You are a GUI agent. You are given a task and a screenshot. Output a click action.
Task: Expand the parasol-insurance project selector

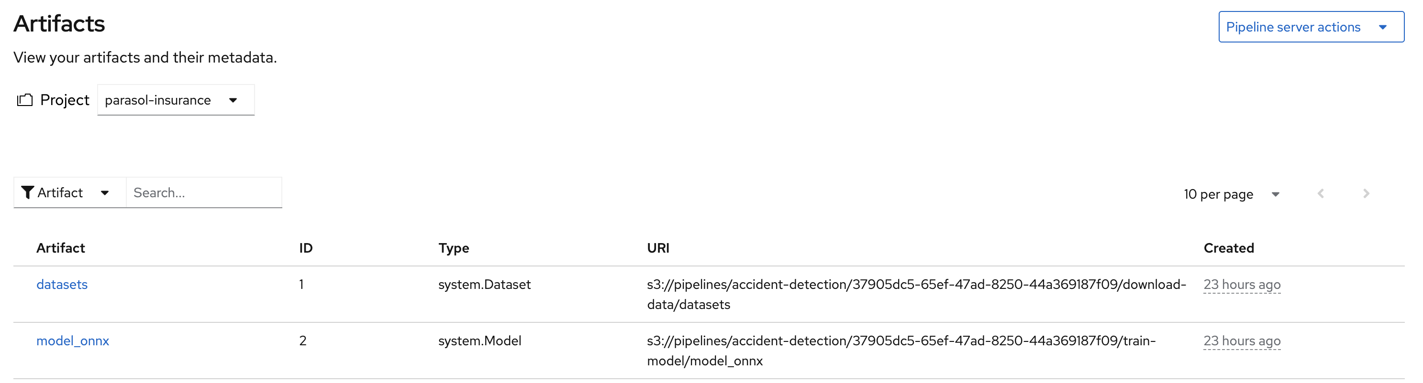pos(176,100)
